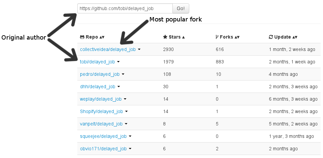The height and width of the screenshot is (158, 323).
Task: Follow the vanpelt/delayed_job link
Action: pos(101,124)
